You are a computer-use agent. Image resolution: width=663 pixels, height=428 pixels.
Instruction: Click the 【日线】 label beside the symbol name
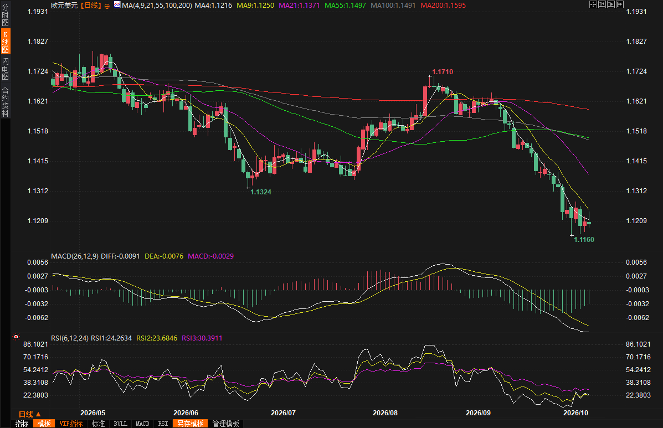point(90,6)
